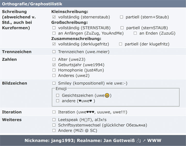This screenshot has width=186, height=146.
Task: Enable Trennzeichen (uwe.meier) checkbox
Action: pyautogui.click(x=54, y=52)
